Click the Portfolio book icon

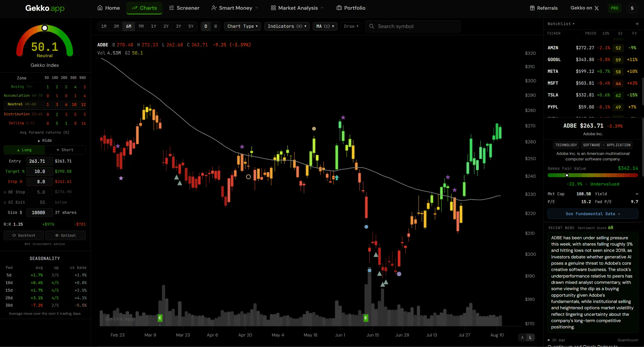click(x=339, y=8)
